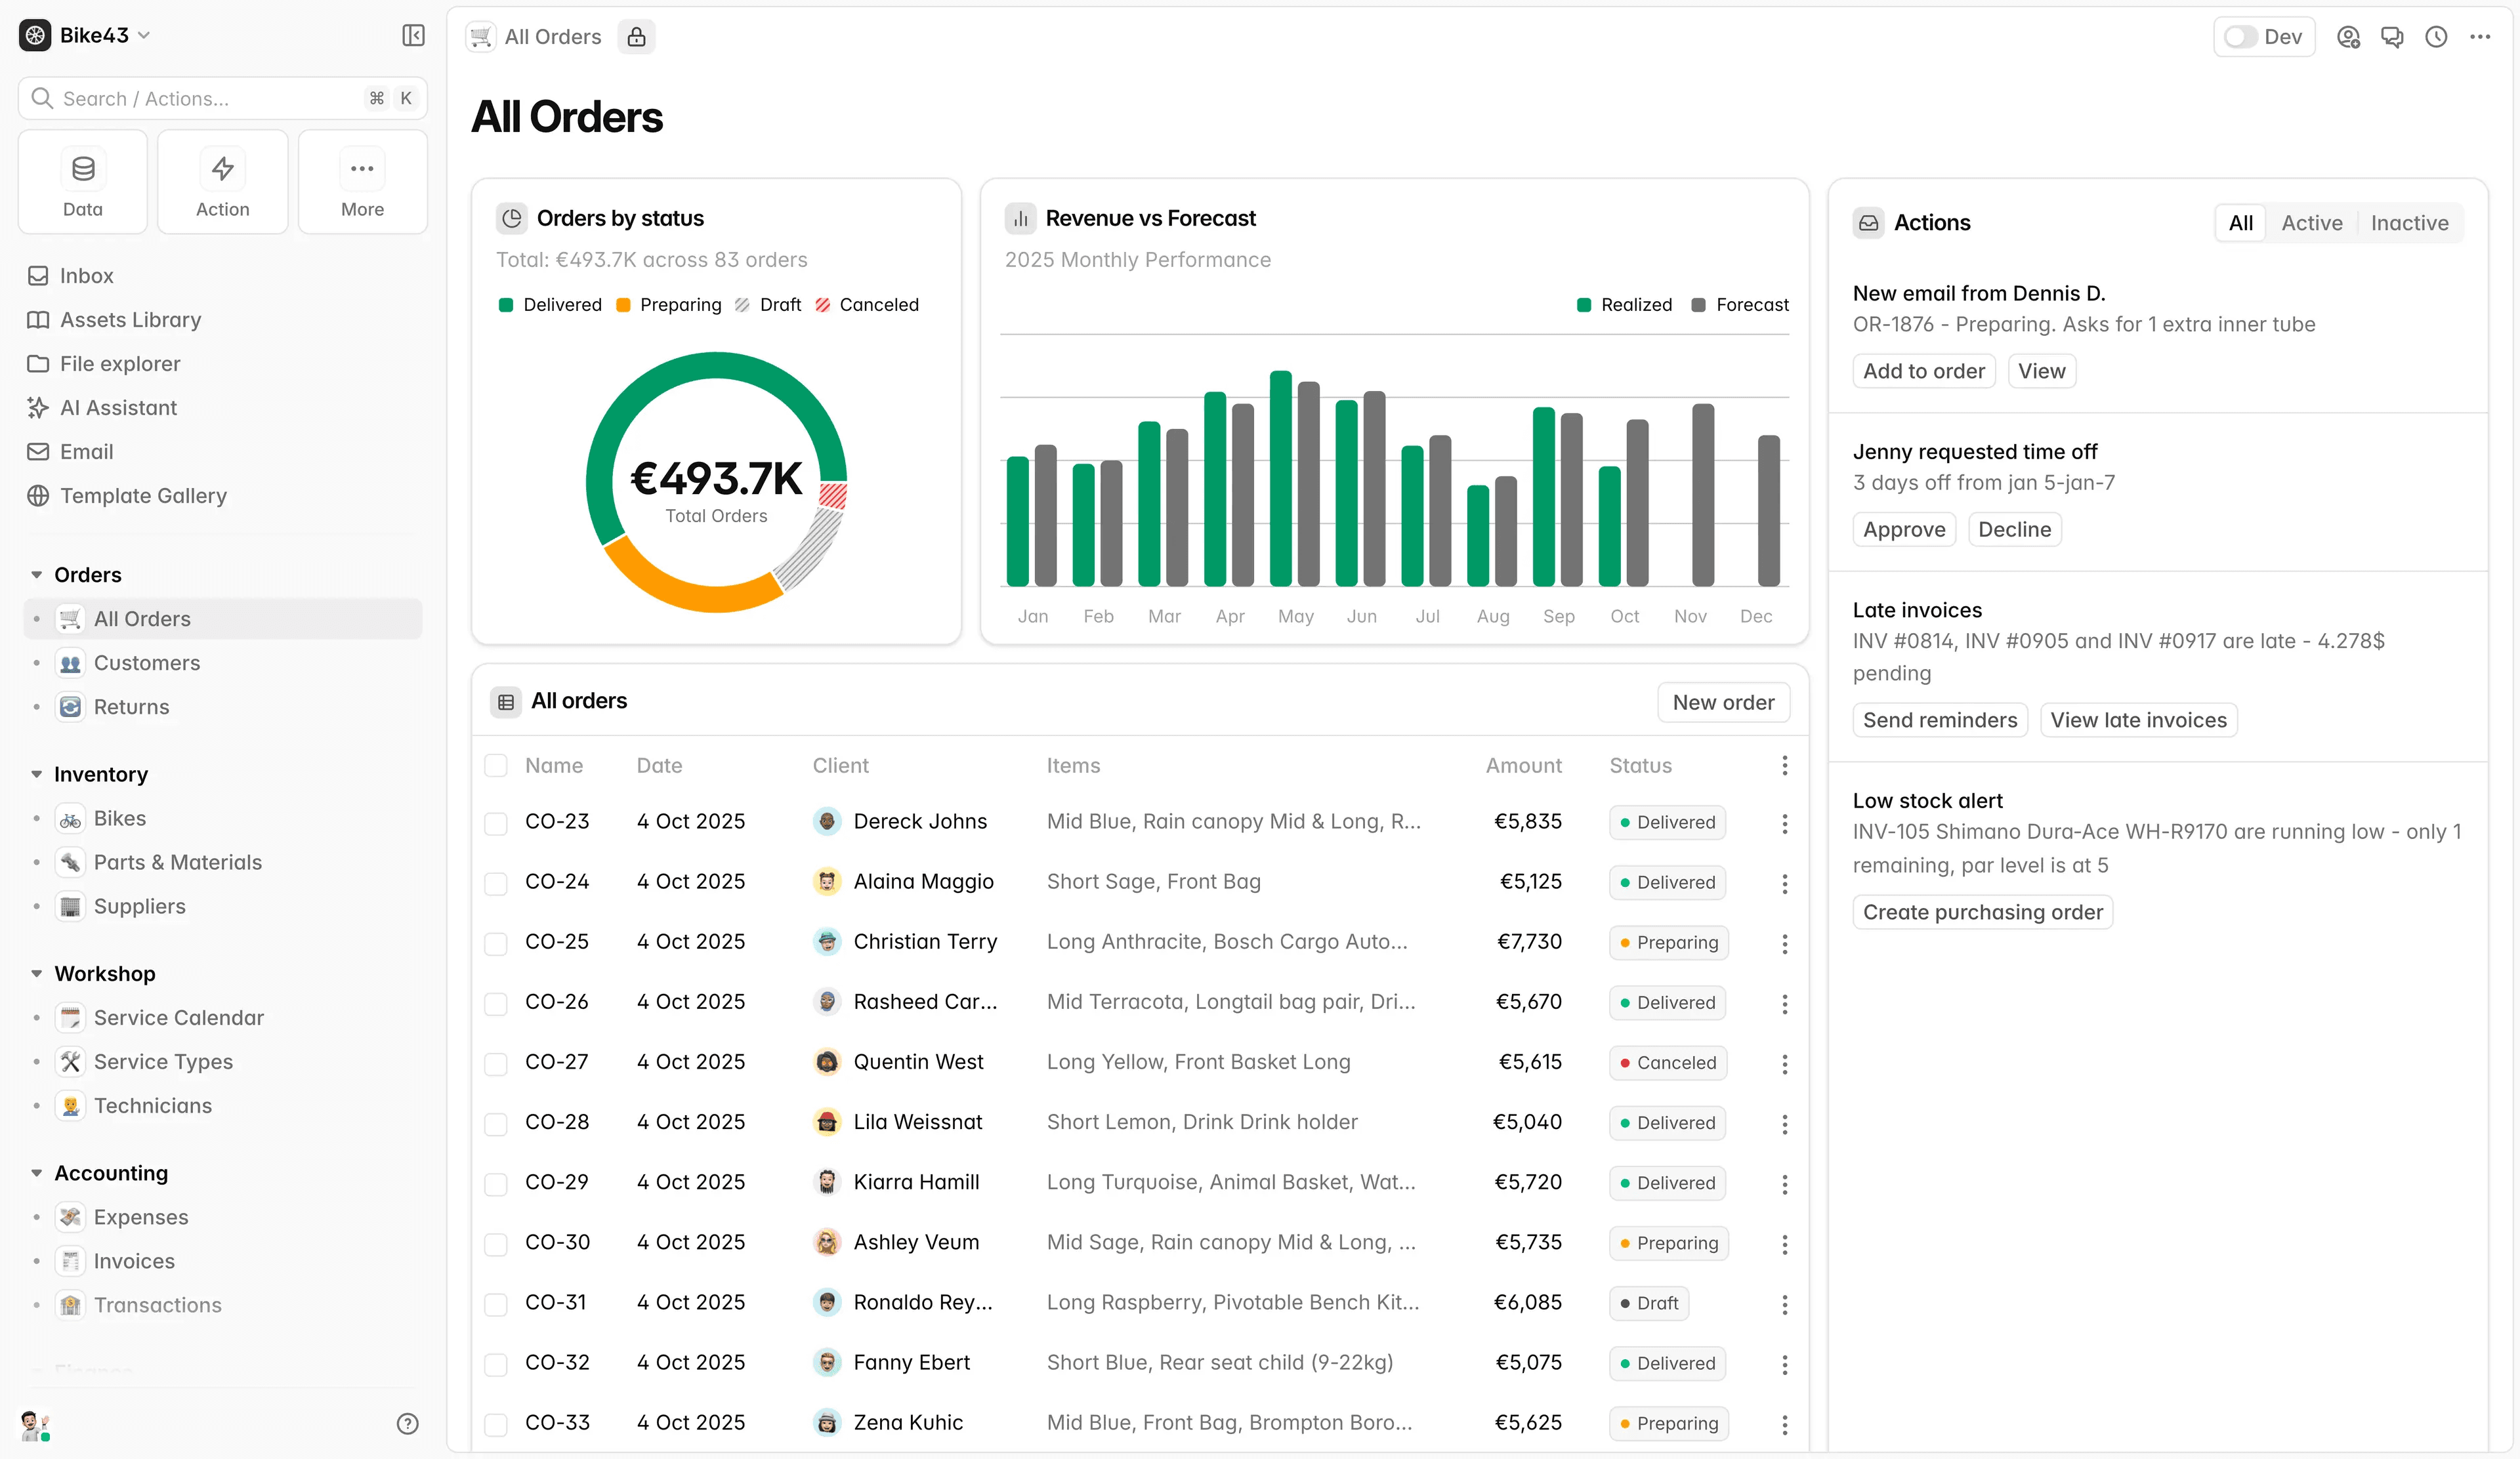This screenshot has height=1459, width=2520.
Task: Click the Bikes bicycle icon item
Action: pyautogui.click(x=70, y=819)
